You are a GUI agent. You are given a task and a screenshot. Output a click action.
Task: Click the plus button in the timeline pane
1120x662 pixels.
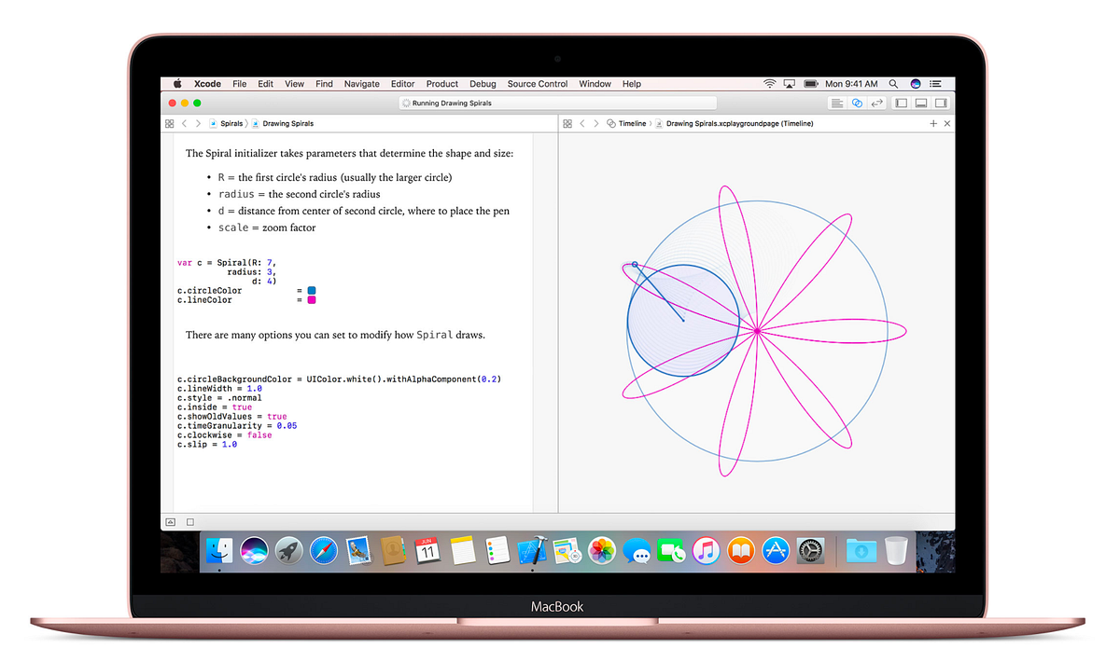933,122
